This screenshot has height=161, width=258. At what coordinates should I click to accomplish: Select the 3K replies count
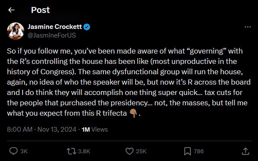(x=24, y=152)
